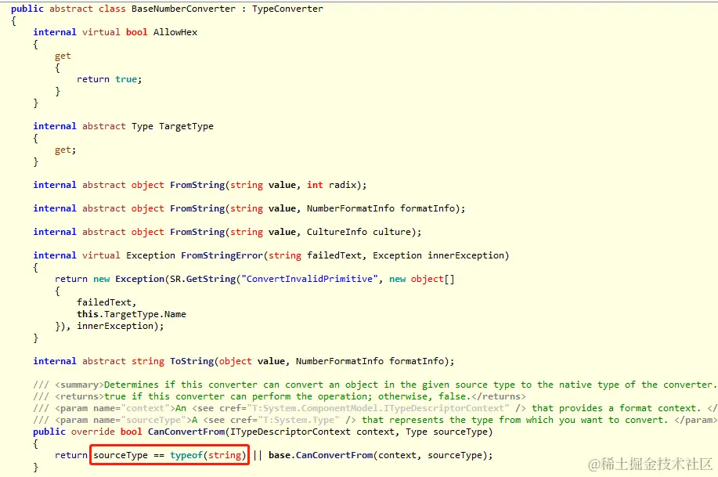Select 'NumberFormatInfo' type in the FromString overload
This screenshot has width=718, height=477.
[x=350, y=208]
